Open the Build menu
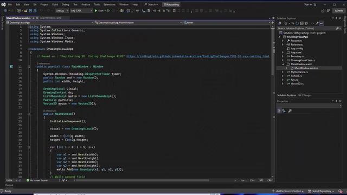 [x=55, y=4]
